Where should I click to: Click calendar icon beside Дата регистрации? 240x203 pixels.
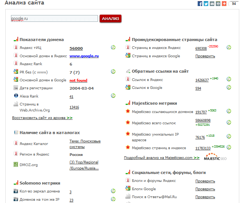(16, 88)
